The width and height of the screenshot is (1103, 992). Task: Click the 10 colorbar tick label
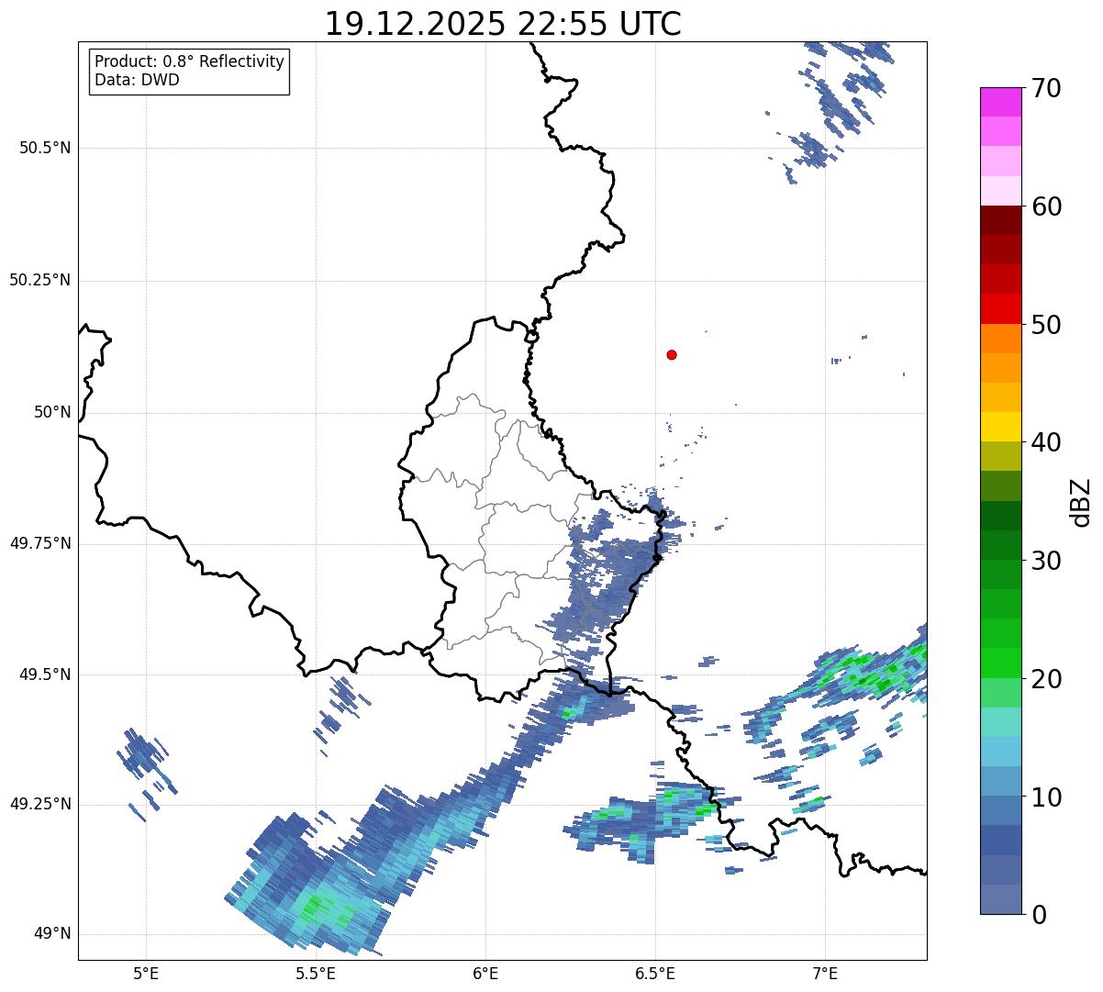pyautogui.click(x=1046, y=797)
